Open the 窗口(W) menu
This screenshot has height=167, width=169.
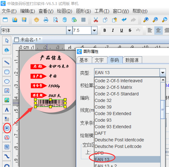pyautogui.click(x=121, y=11)
